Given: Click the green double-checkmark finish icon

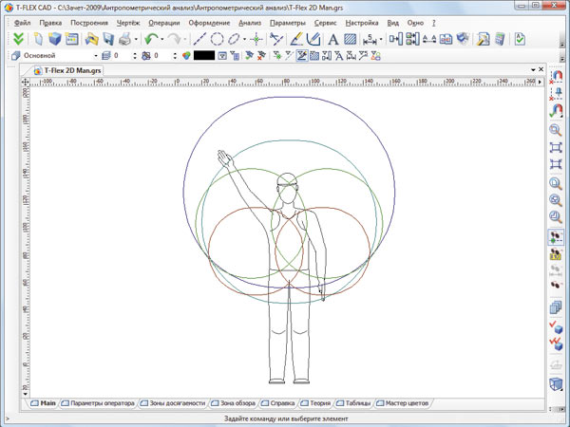Looking at the screenshot, I should (18, 39).
